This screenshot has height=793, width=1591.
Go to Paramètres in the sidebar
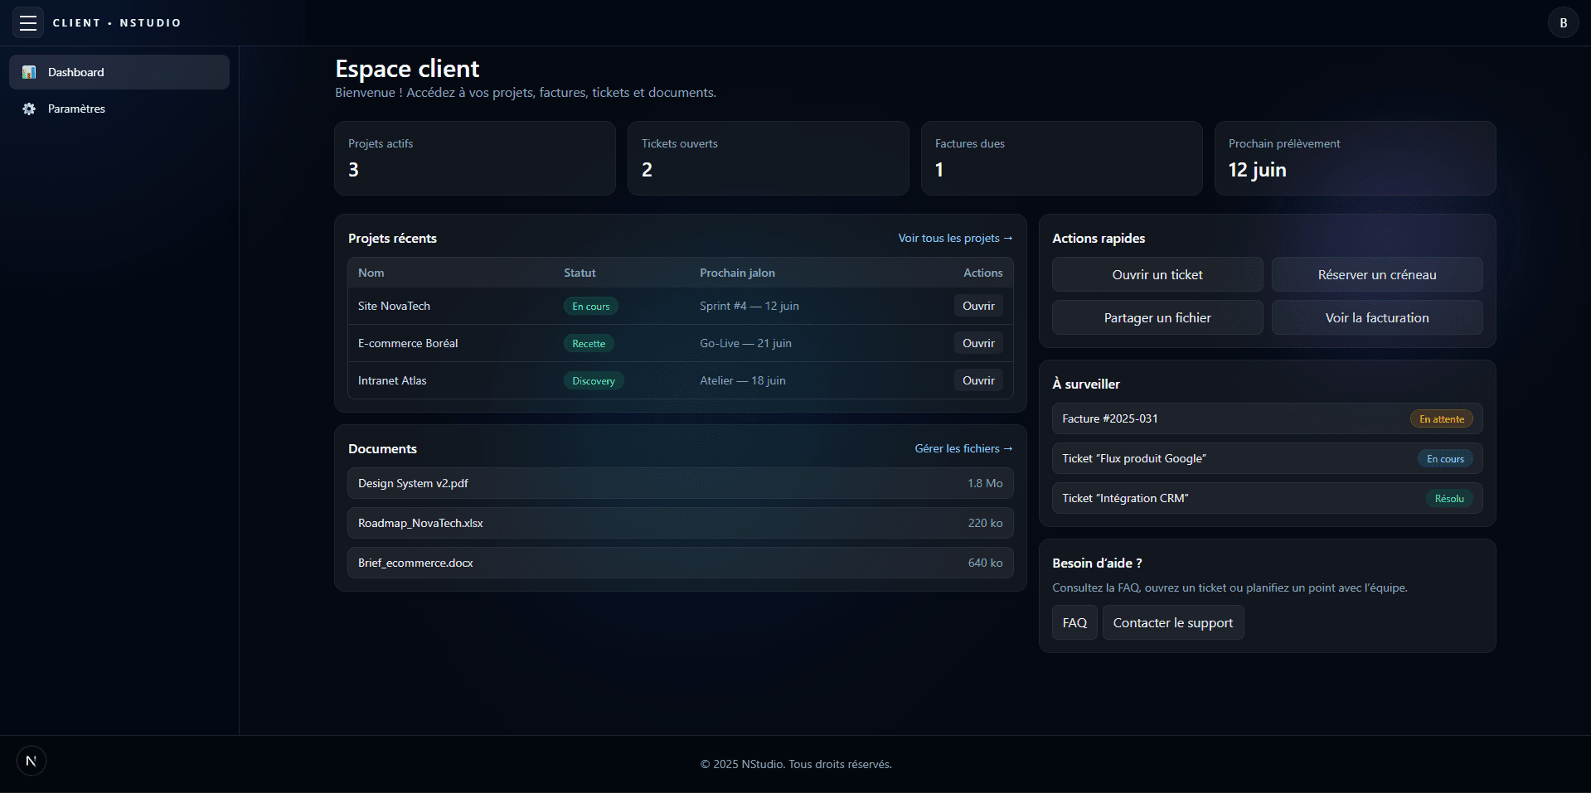coord(76,109)
